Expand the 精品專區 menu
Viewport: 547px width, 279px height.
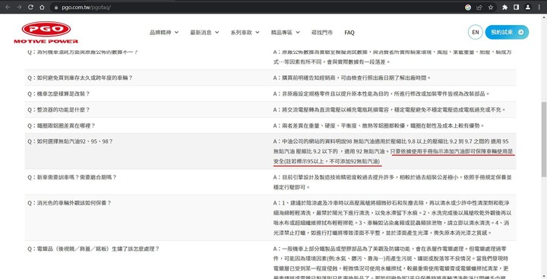point(286,33)
